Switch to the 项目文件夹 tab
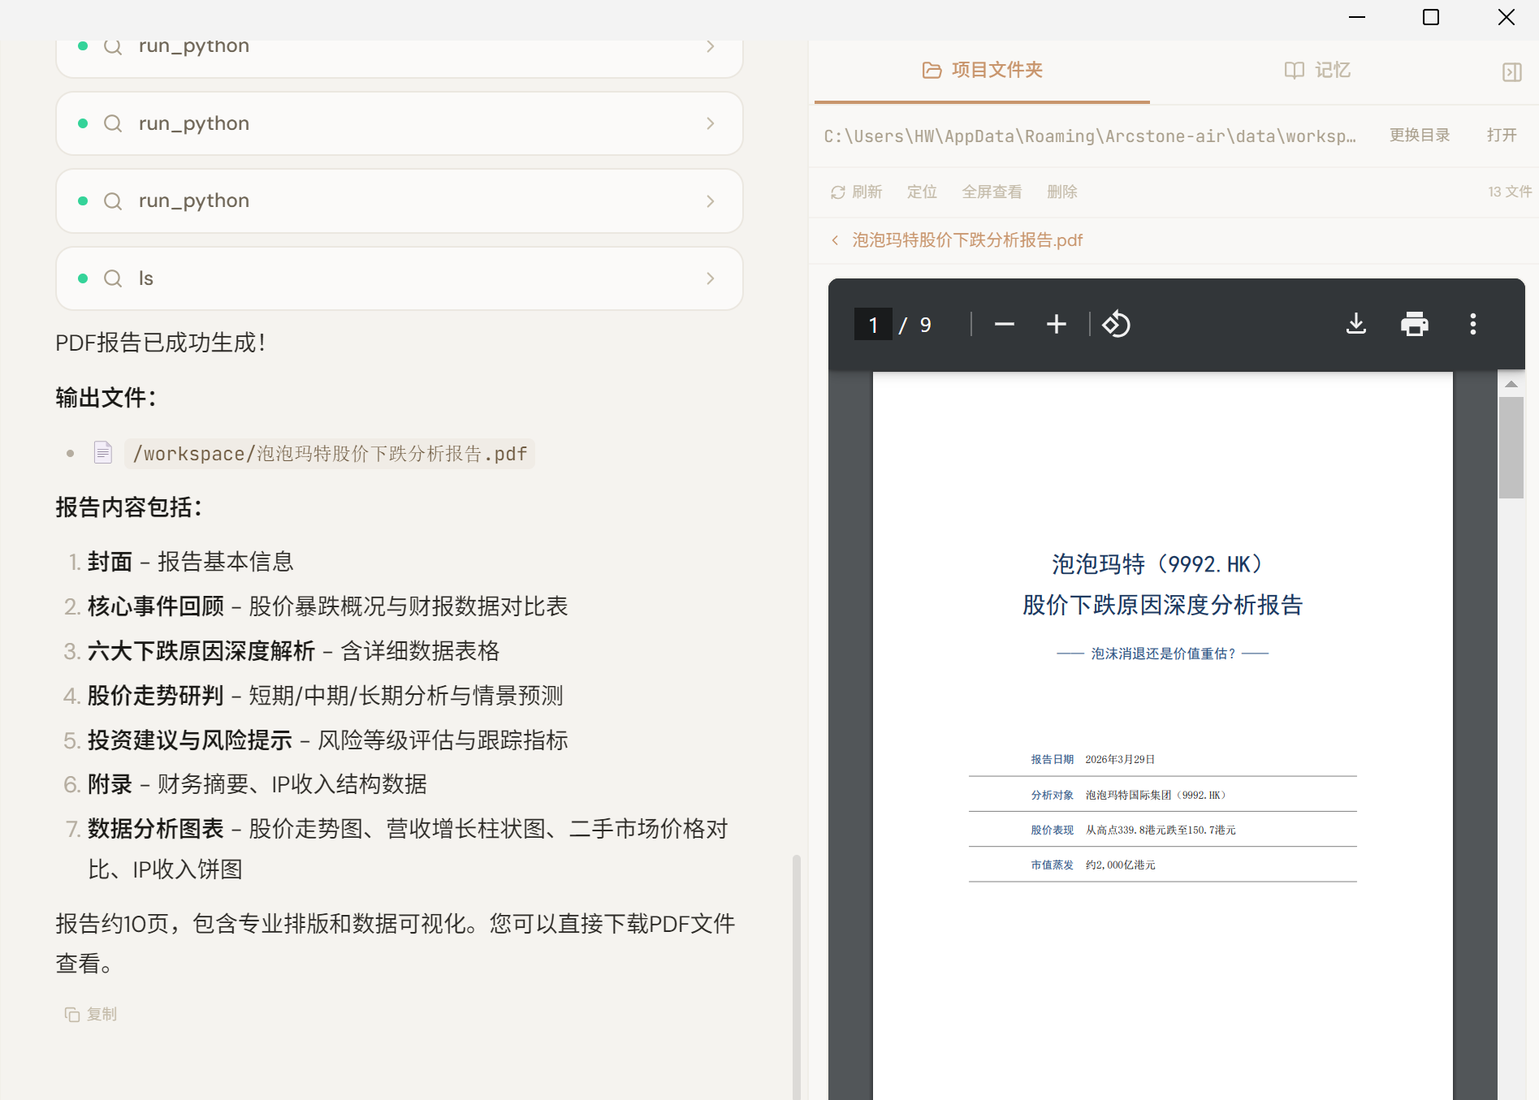 (982, 71)
